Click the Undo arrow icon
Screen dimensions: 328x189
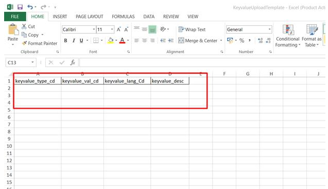(30, 7)
